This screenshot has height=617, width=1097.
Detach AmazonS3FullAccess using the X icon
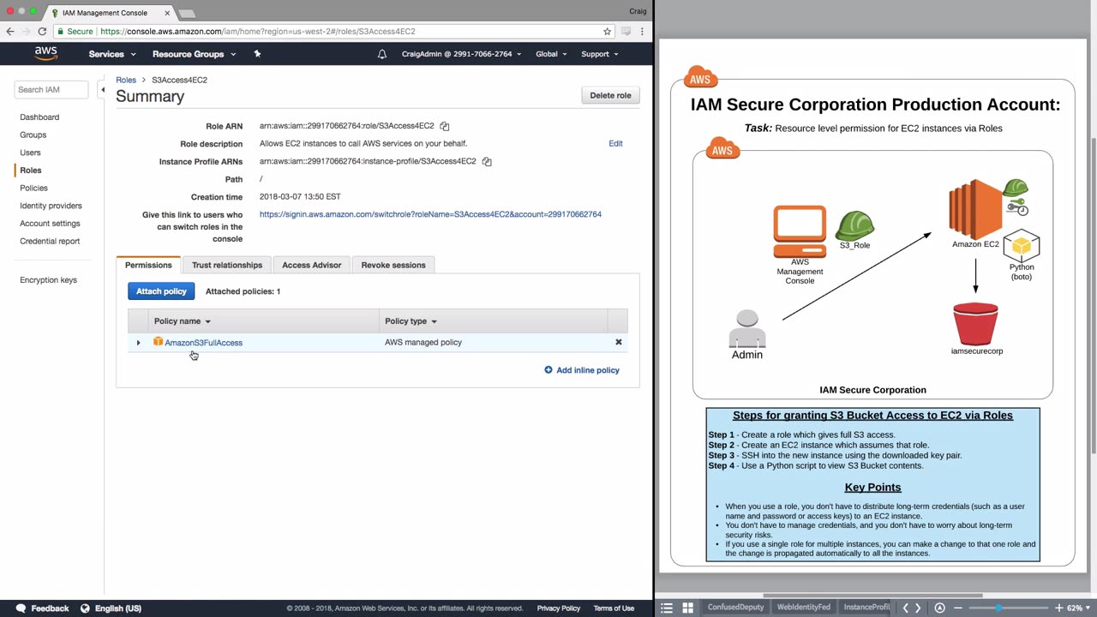[619, 342]
